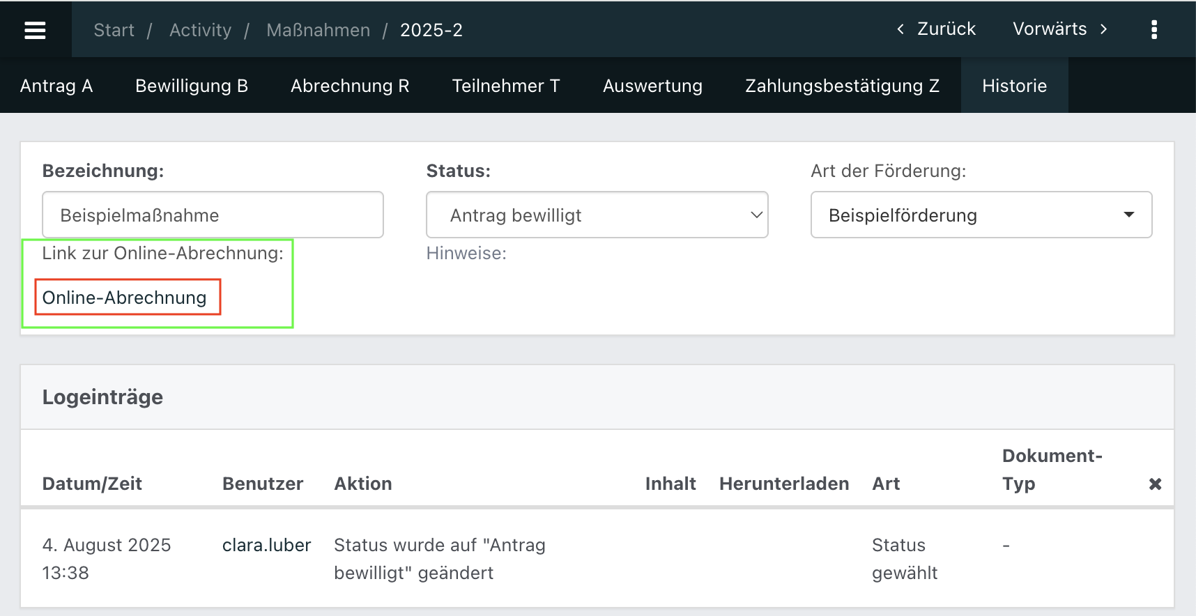Viewport: 1196px width, 616px height.
Task: Open the Bewilligung B tab
Action: (x=192, y=86)
